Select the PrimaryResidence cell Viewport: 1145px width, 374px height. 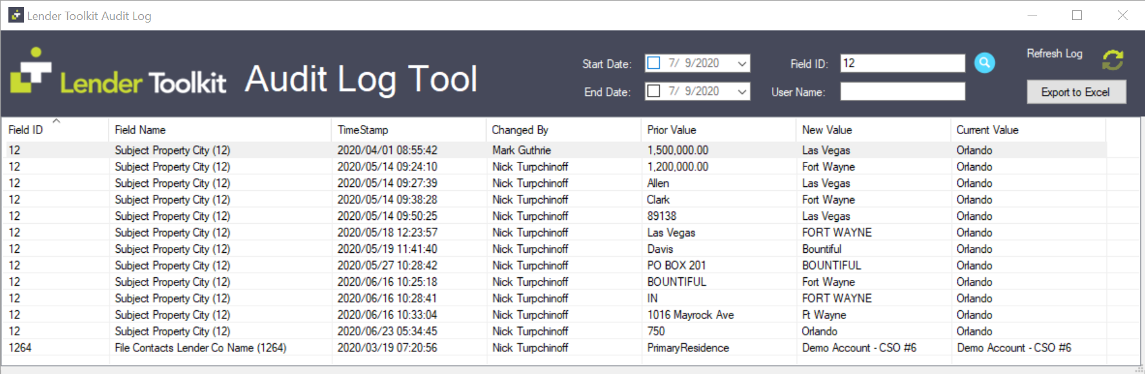[x=688, y=348]
